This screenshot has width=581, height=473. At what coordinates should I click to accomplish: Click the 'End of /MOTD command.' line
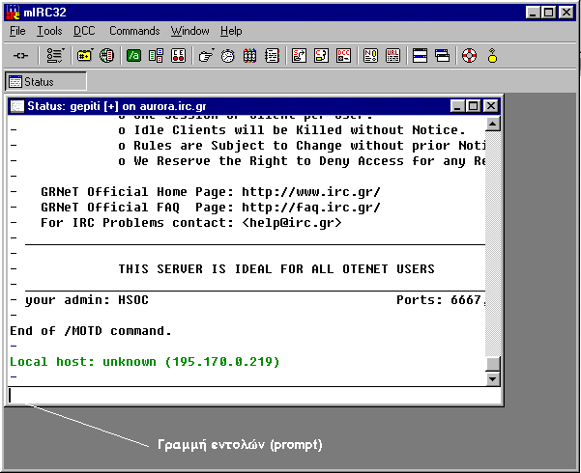tap(91, 330)
